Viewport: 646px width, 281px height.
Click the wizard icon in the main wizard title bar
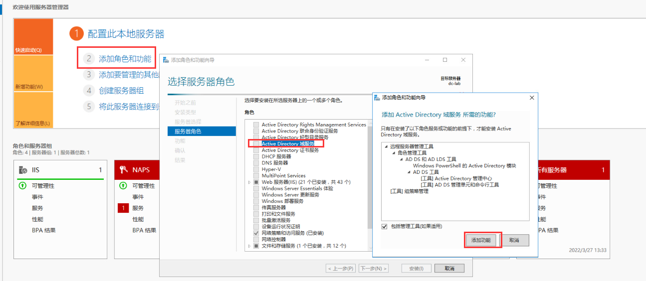pos(166,60)
